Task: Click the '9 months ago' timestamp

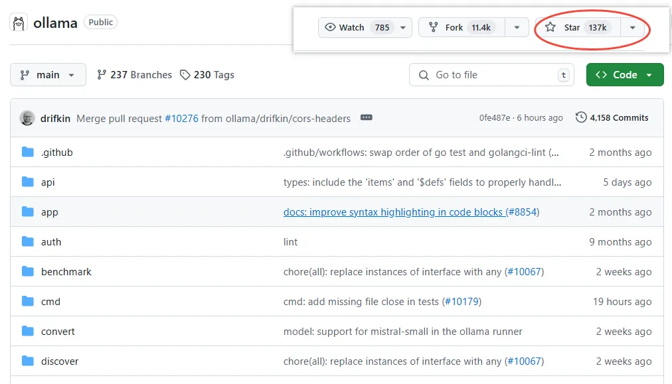Action: pos(620,242)
